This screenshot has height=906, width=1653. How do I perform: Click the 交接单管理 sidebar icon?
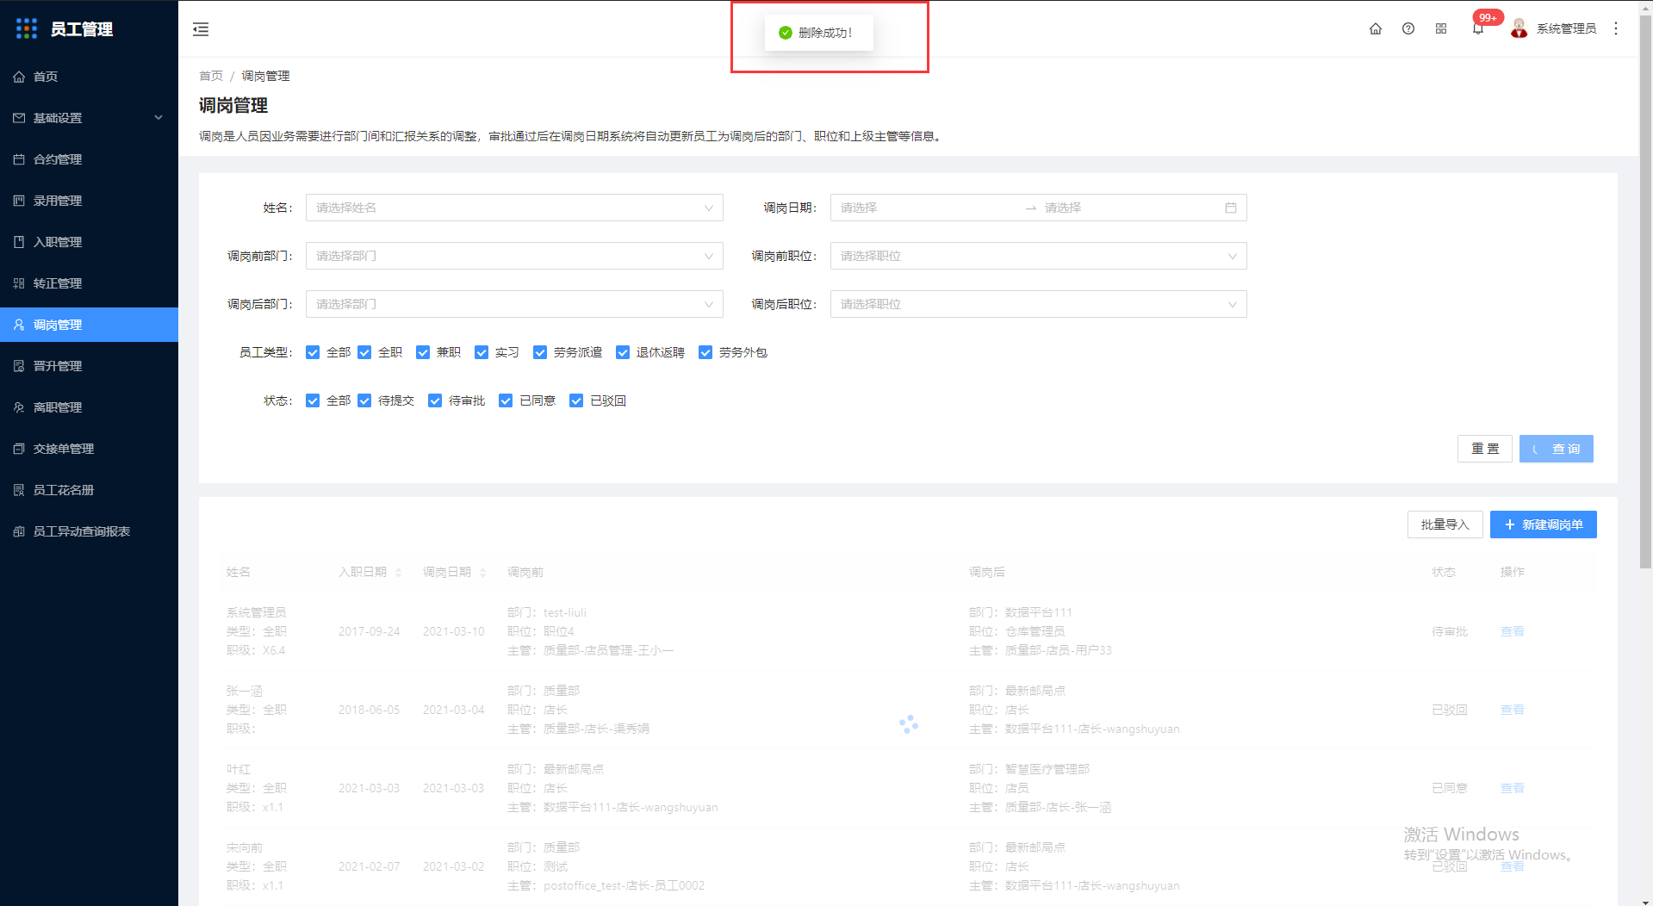tap(19, 449)
